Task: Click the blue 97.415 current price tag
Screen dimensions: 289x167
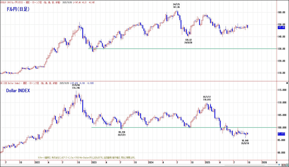Action: tap(282, 133)
